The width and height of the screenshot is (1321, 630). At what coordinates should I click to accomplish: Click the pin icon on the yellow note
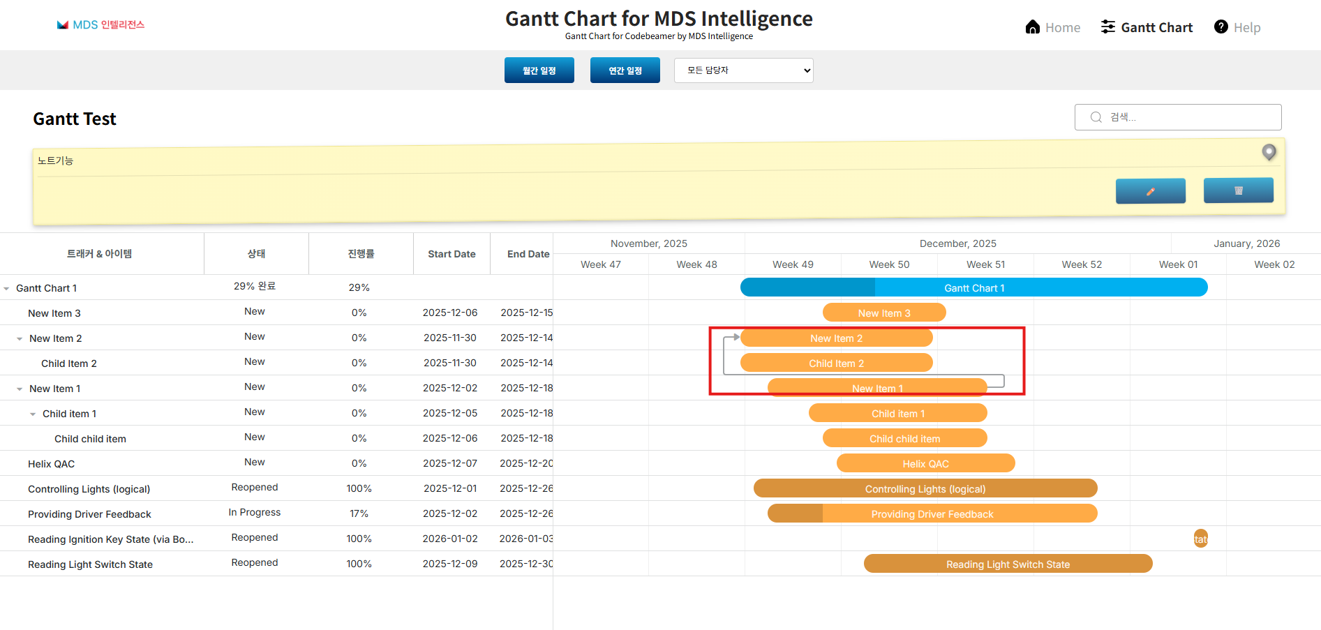[x=1269, y=152]
